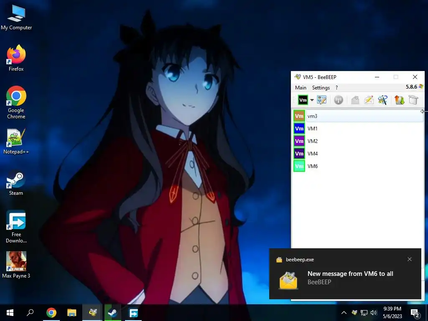Switch to Free Download Manager in taskbar

click(x=133, y=313)
